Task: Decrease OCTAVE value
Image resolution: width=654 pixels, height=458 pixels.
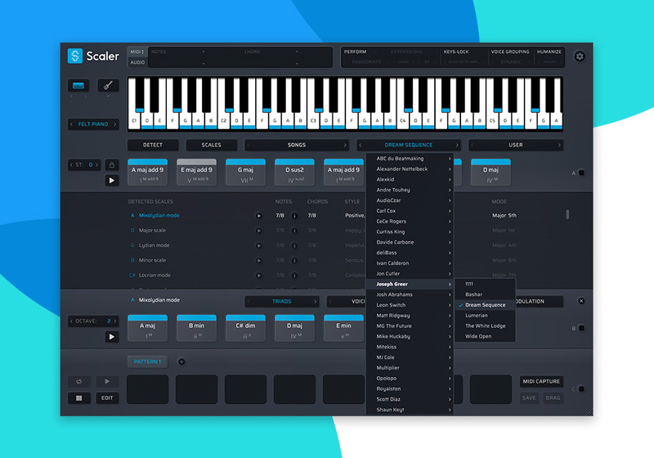Action: click(71, 321)
